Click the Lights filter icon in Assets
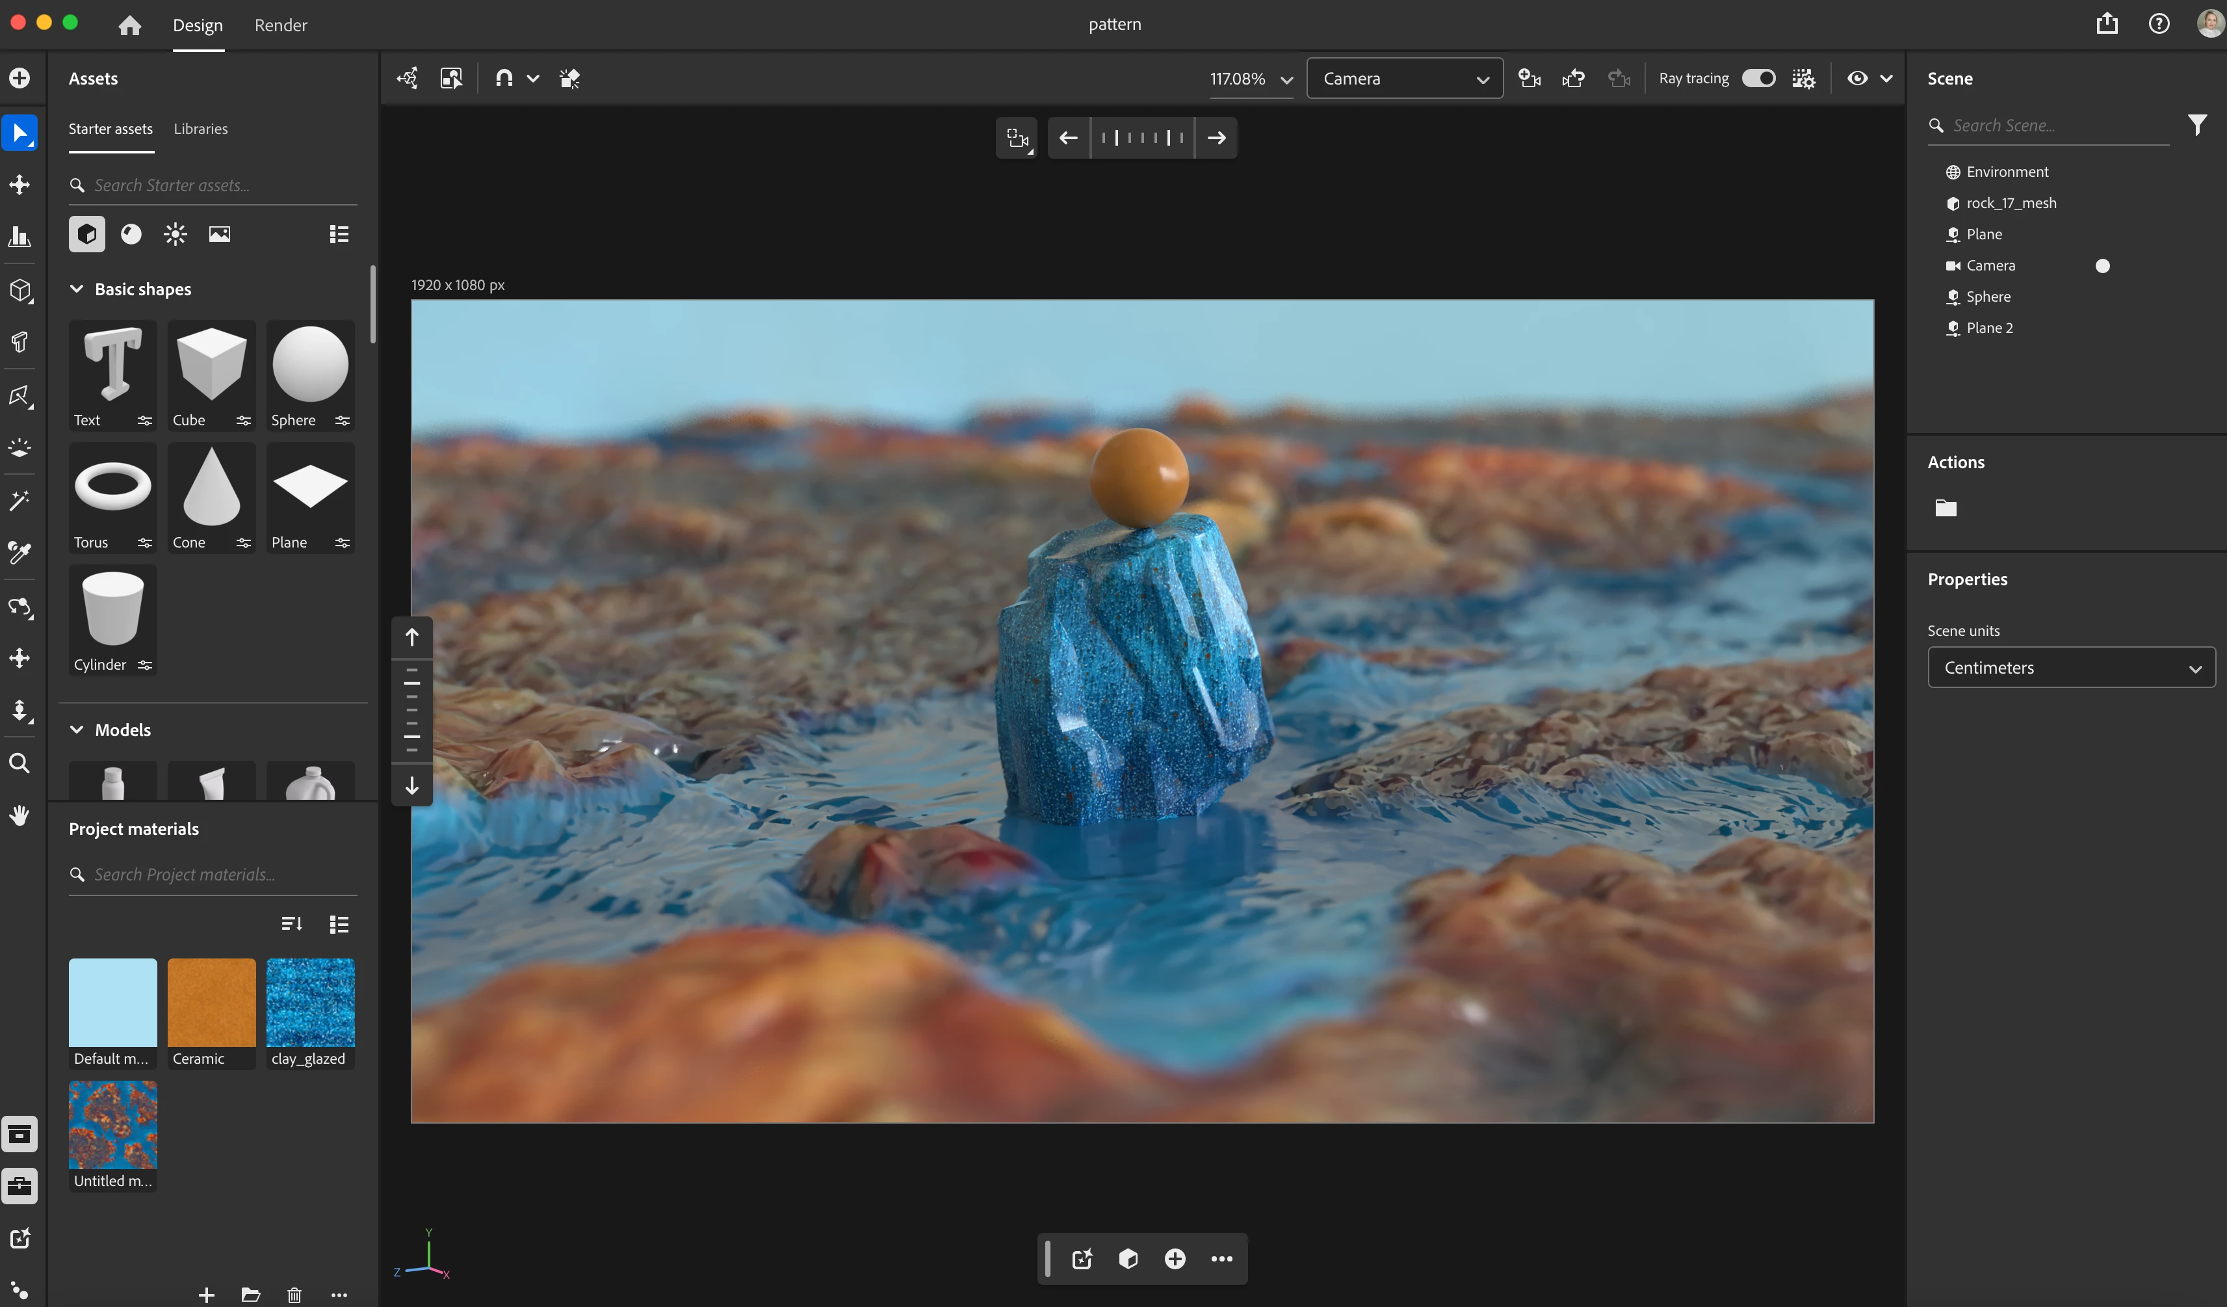This screenshot has width=2227, height=1307. (x=175, y=233)
